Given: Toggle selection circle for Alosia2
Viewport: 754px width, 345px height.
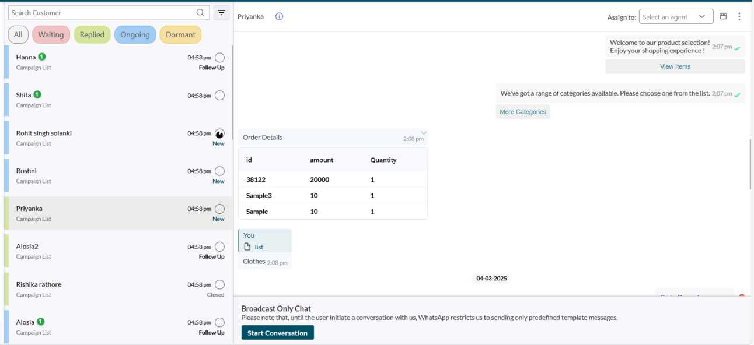Looking at the screenshot, I should pos(219,247).
